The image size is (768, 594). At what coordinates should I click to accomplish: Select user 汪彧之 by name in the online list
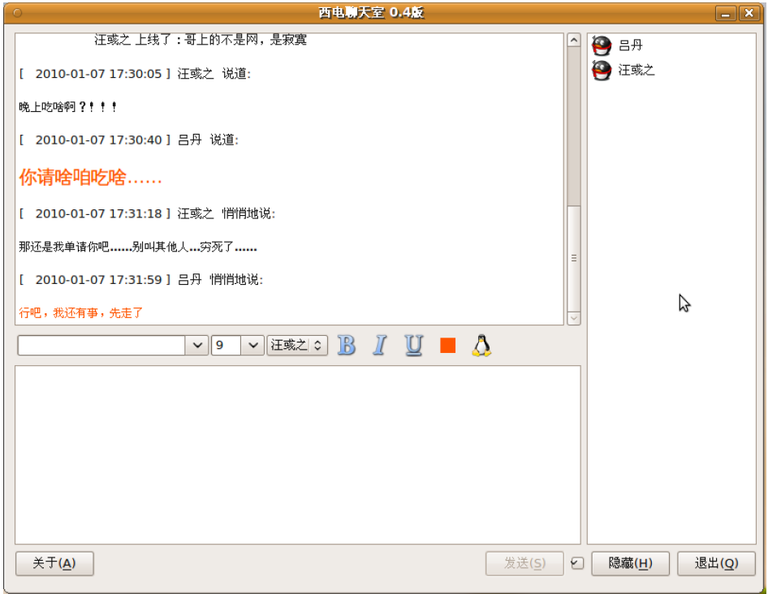tap(636, 70)
